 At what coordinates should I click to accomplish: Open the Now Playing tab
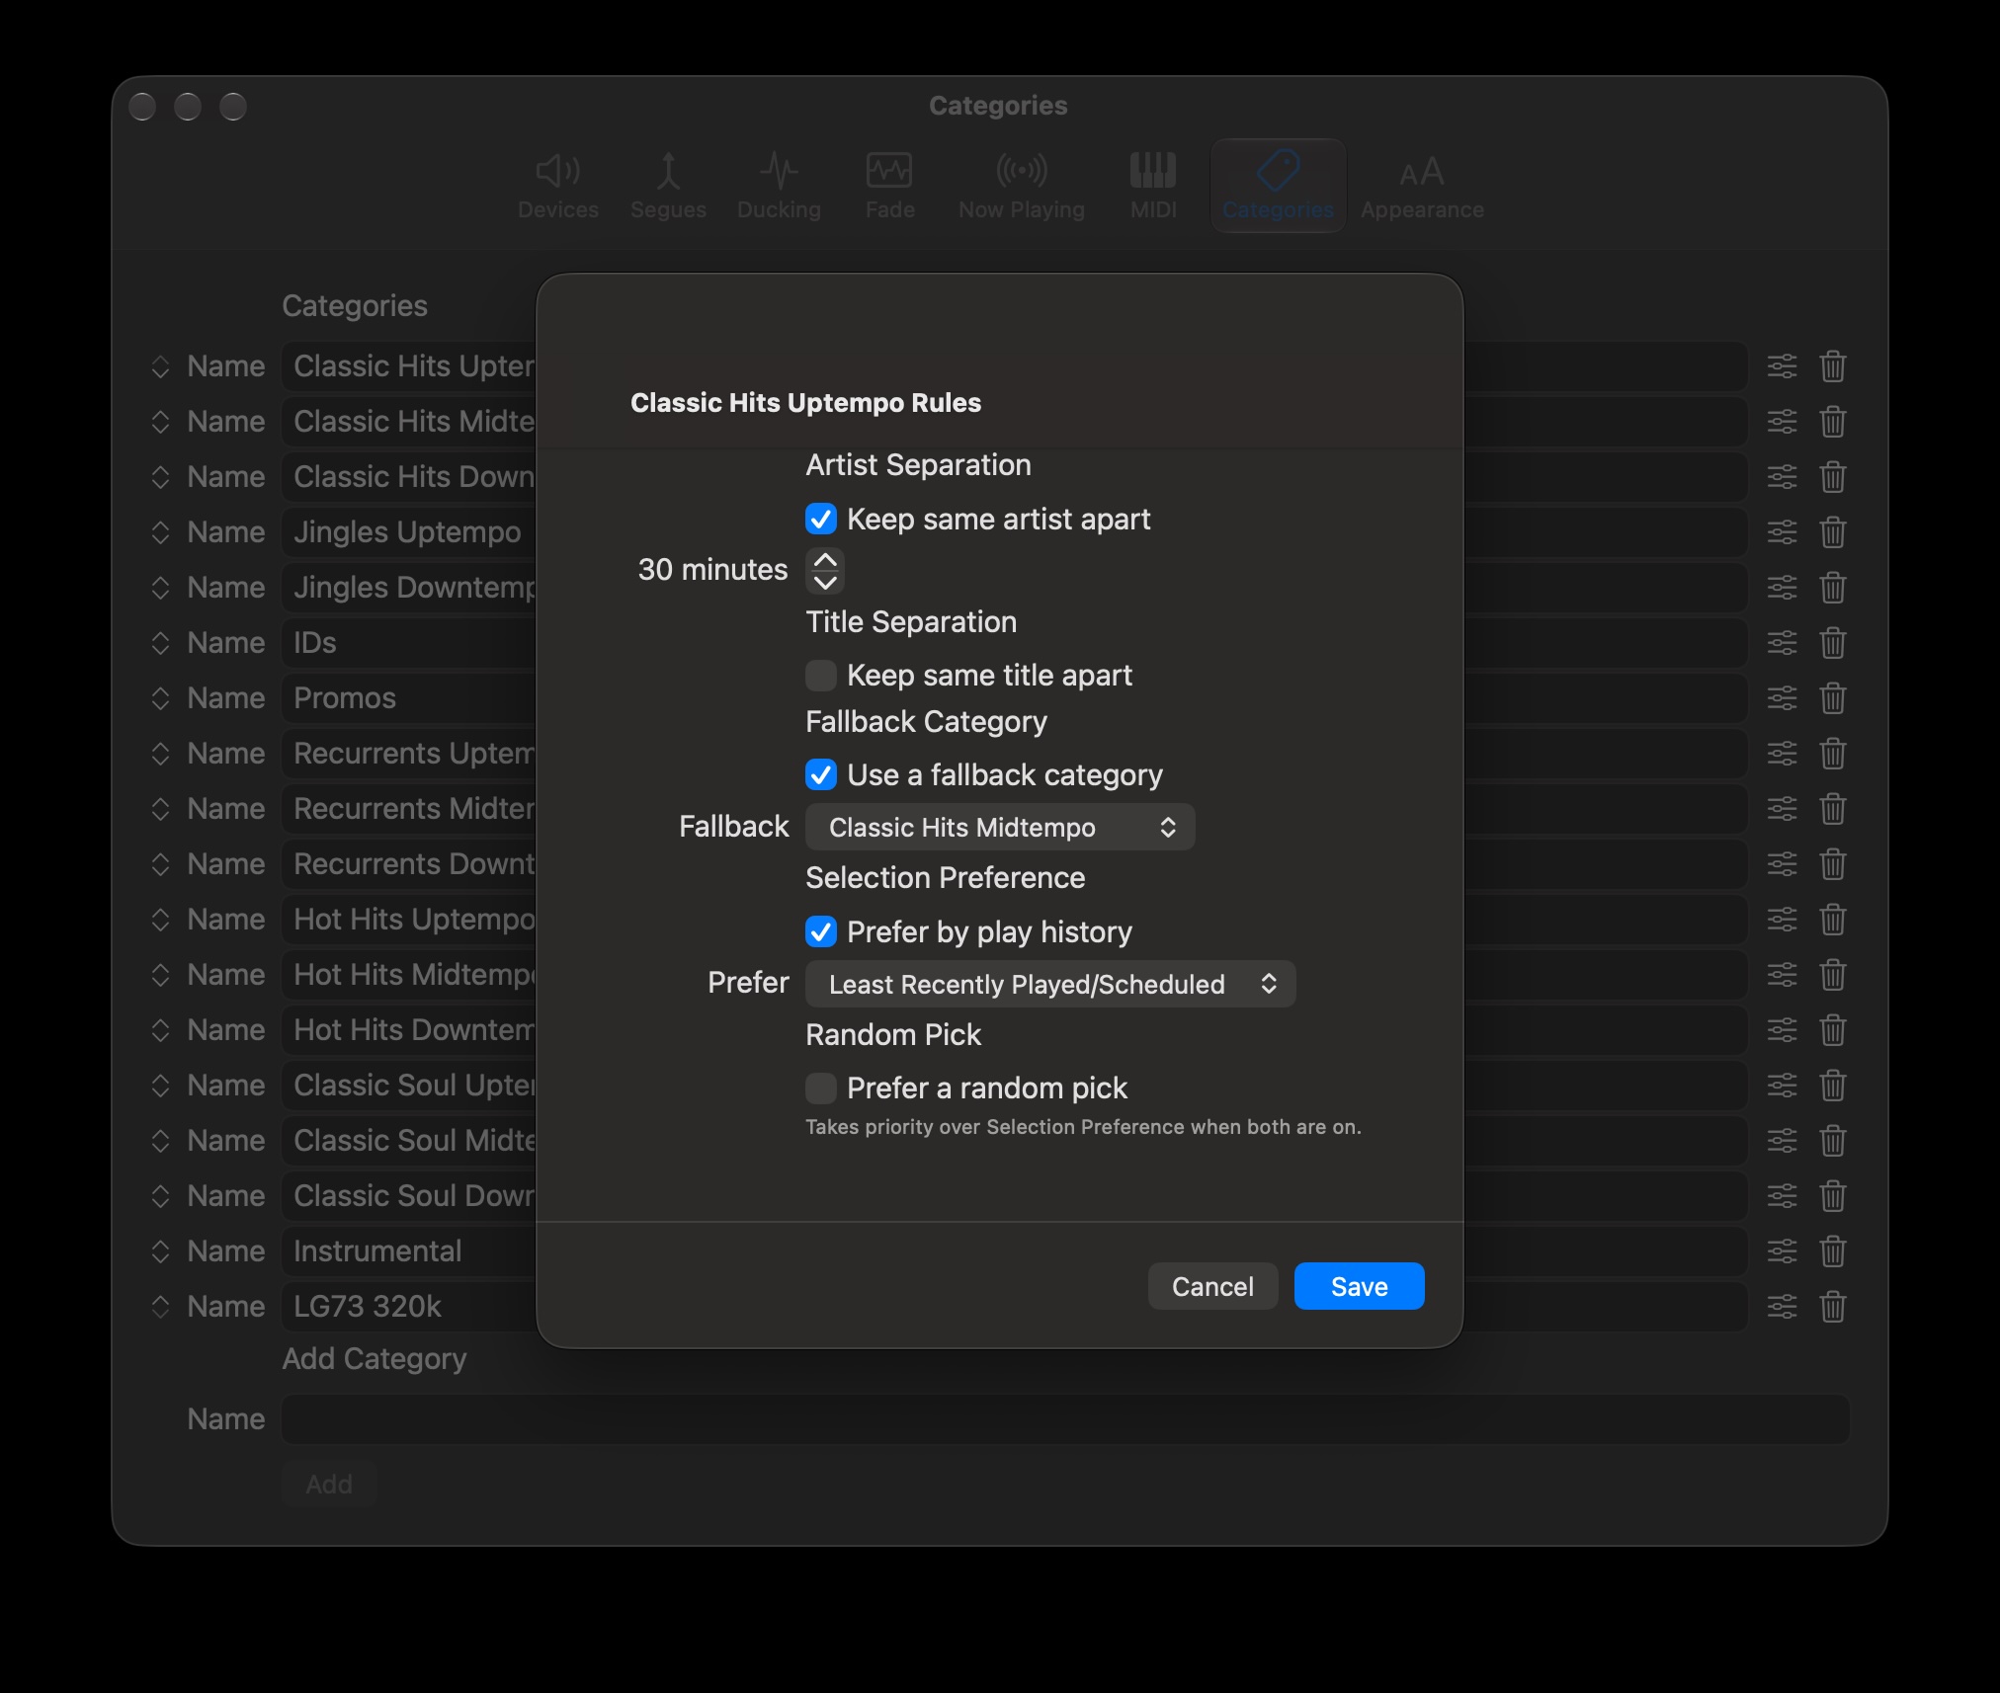(1022, 186)
